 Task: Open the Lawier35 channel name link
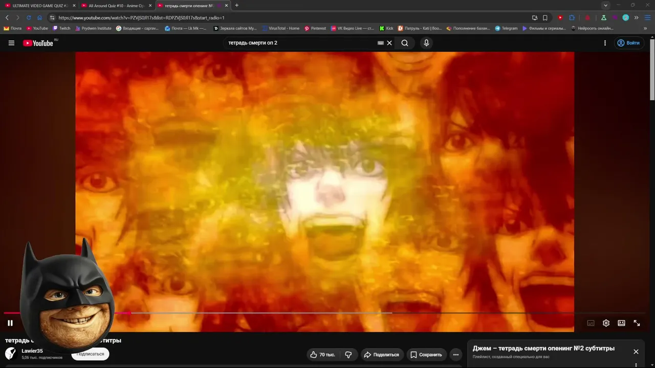pyautogui.click(x=32, y=351)
